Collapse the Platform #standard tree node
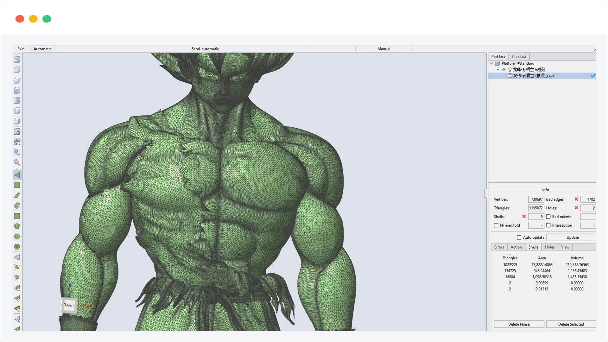 492,63
